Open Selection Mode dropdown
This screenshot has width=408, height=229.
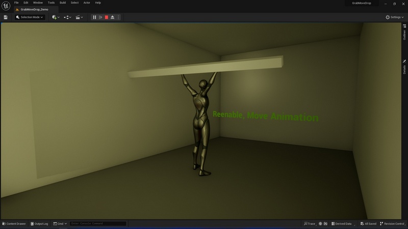click(30, 17)
